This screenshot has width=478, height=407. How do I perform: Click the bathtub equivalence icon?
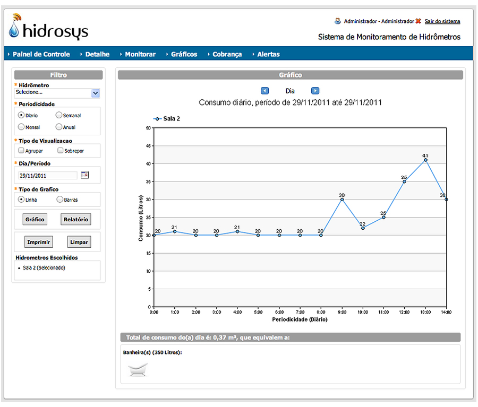(x=138, y=369)
